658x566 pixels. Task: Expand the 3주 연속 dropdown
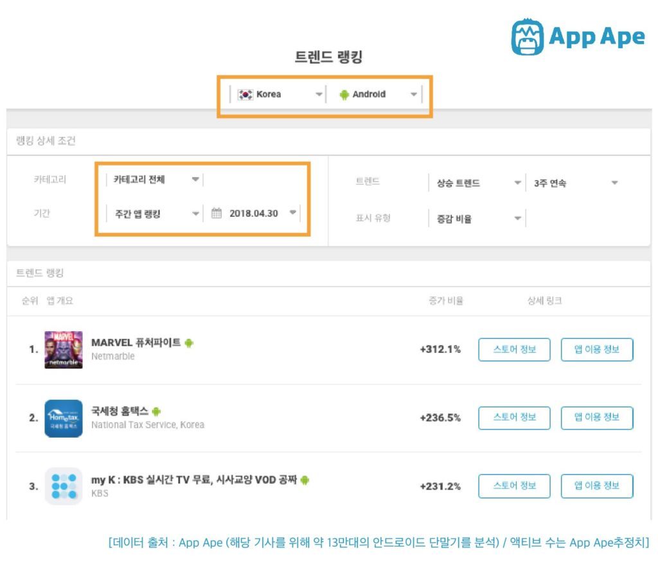tap(575, 183)
